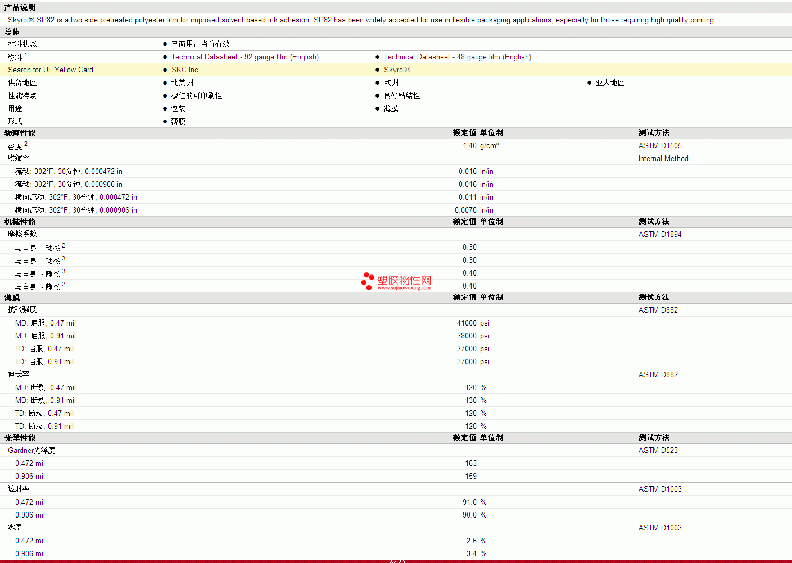The image size is (792, 563).
Task: Click the ASTM D1505 test method
Action: [660, 145]
